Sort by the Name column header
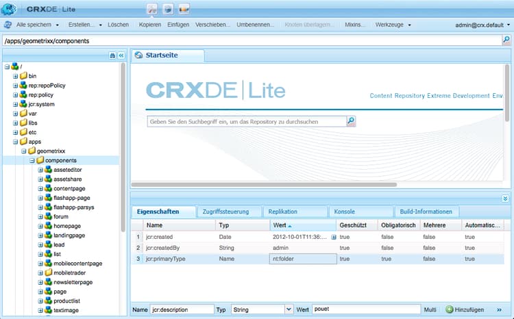 179,225
